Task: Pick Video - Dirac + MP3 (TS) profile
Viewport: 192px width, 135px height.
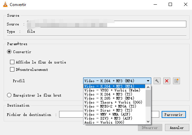Action: [115, 110]
